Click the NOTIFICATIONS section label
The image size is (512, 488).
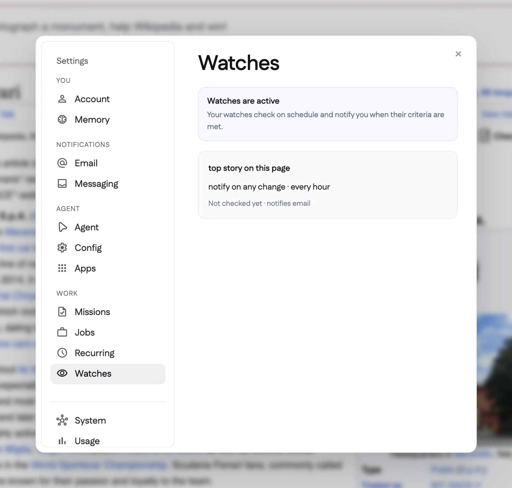click(83, 145)
